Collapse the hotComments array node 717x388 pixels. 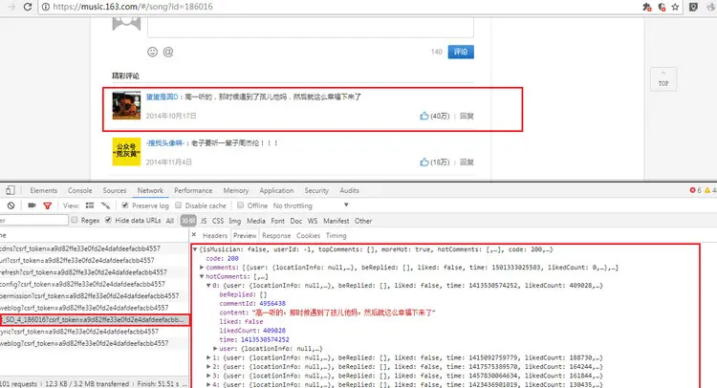pyautogui.click(x=202, y=276)
